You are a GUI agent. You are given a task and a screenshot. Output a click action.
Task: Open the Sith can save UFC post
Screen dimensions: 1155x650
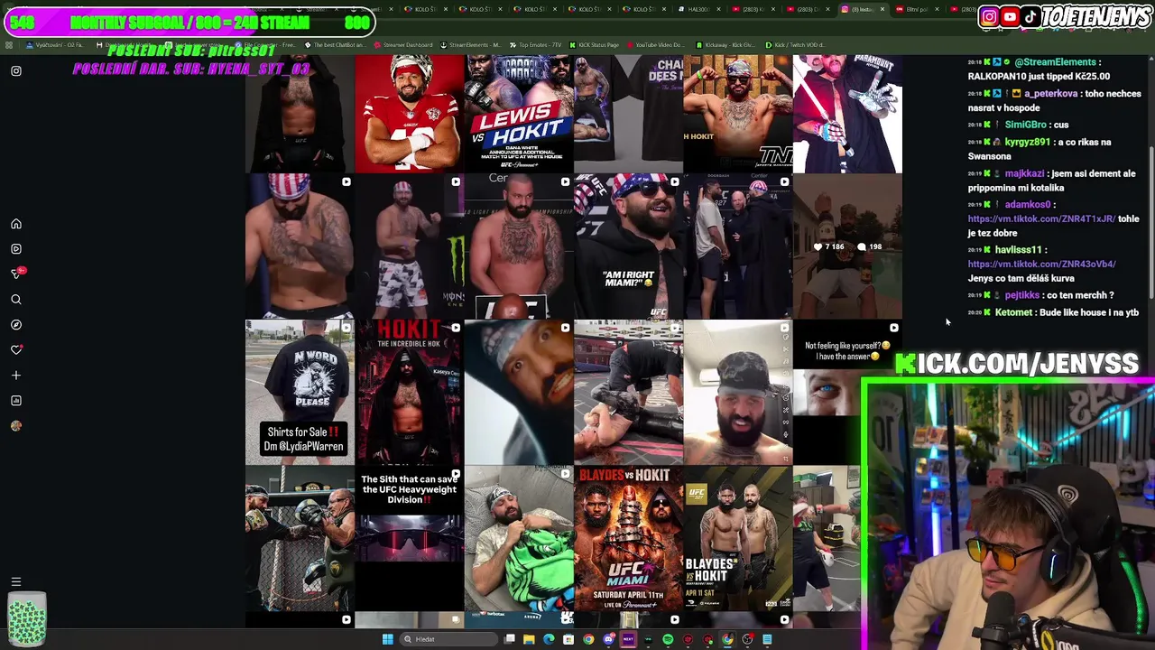tap(410, 539)
